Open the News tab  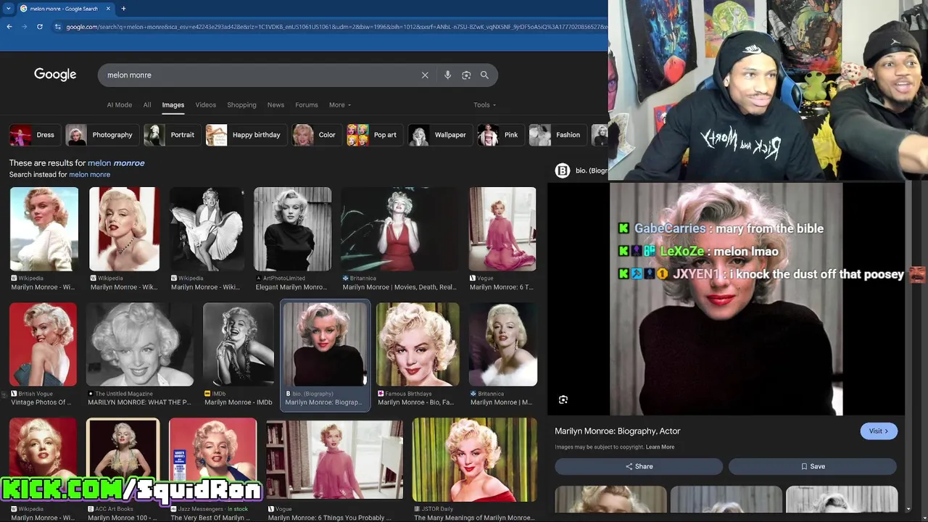coord(275,105)
